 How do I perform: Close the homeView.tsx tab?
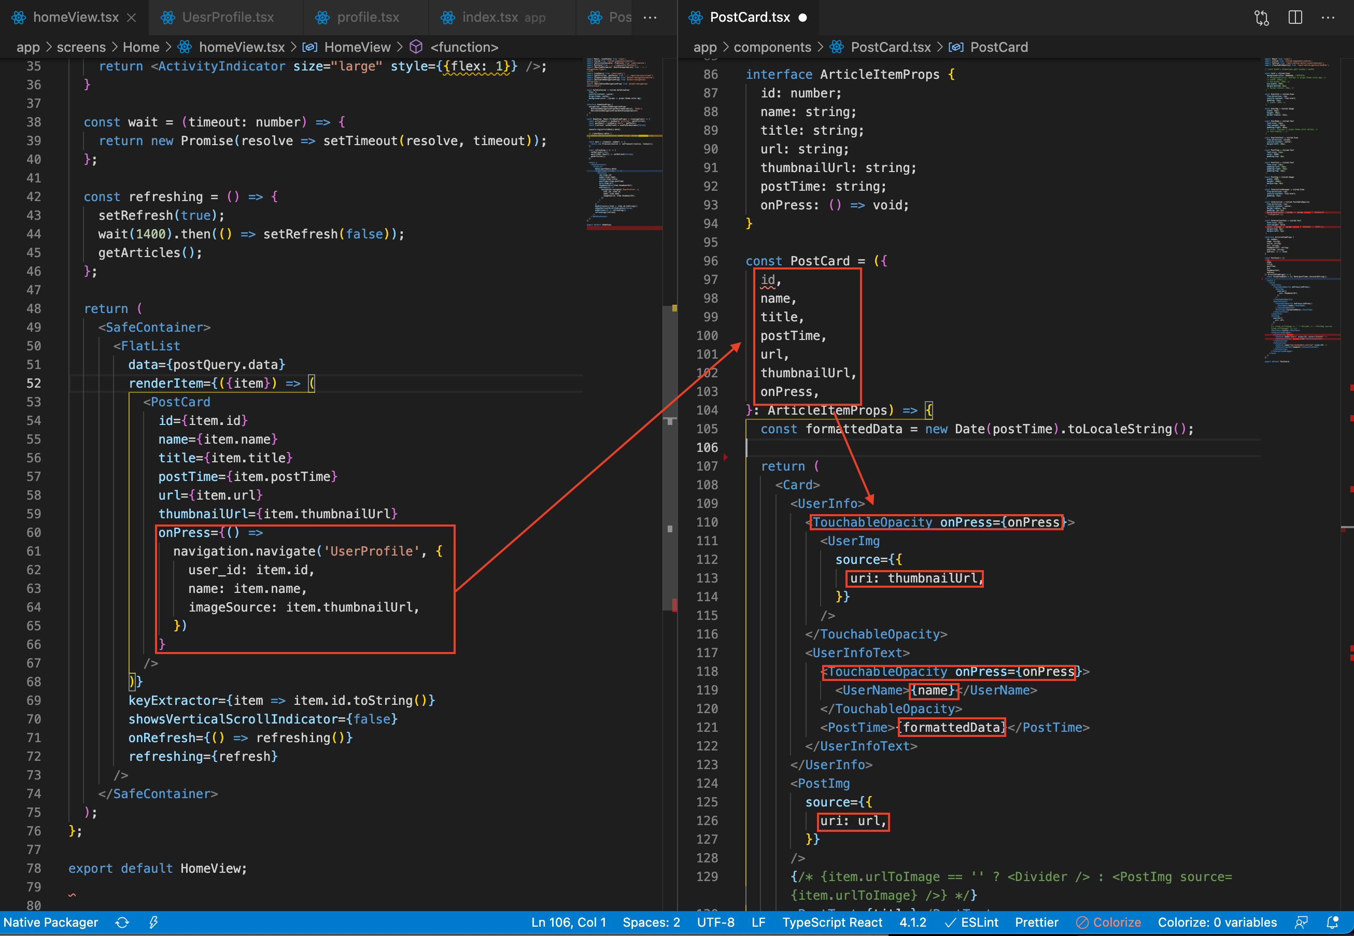[131, 18]
